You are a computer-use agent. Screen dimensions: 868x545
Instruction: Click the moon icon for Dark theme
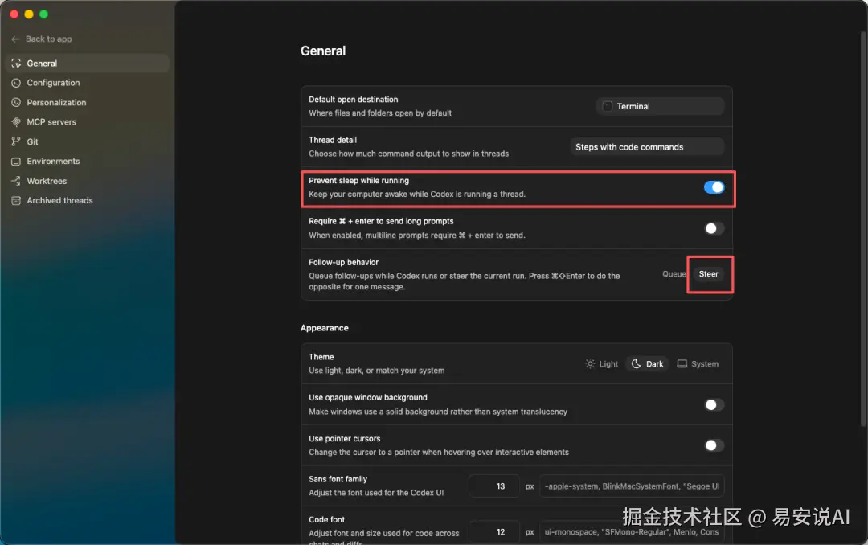point(636,364)
